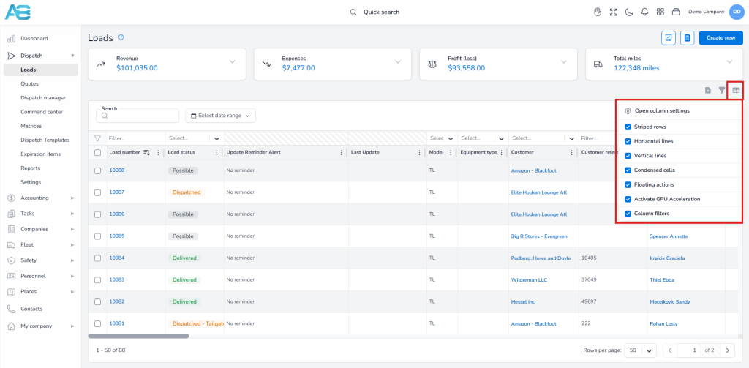Uncheck Vertical lines option

click(628, 156)
